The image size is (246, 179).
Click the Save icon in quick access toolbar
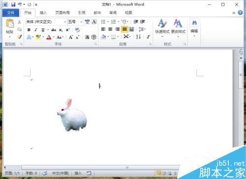13,4
